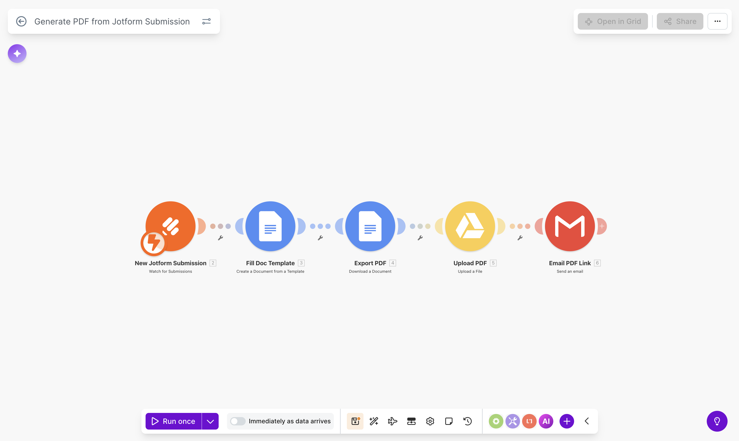
Task: Click the Watch for Submissions subtitle
Action: [171, 271]
